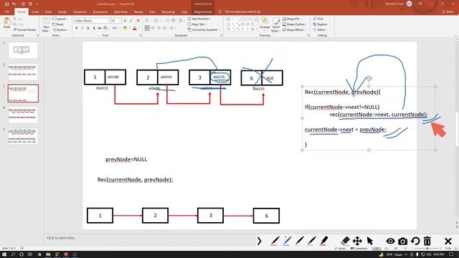Open the font size 18 dropdown
The image size is (459, 258).
pos(116,21)
